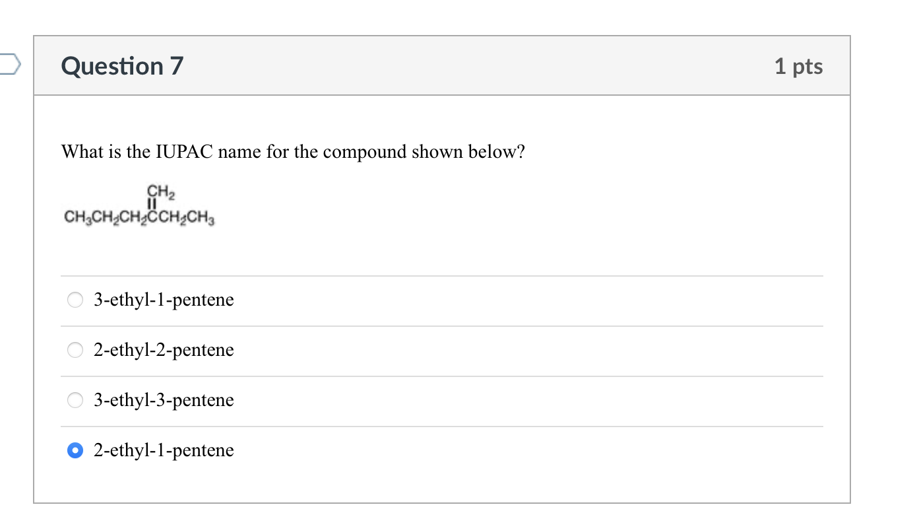
Task: Select the 2-ethyl-2-pentene radio button
Action: point(76,351)
